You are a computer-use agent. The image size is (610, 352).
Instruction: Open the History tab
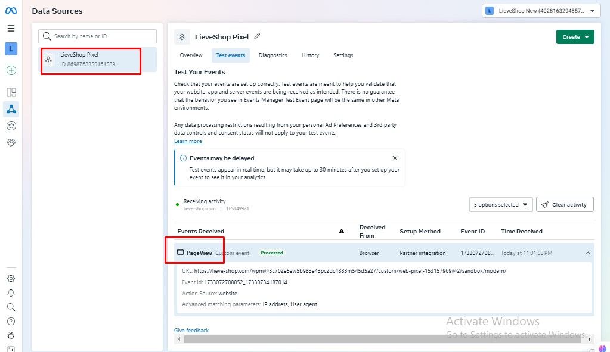pyautogui.click(x=310, y=55)
